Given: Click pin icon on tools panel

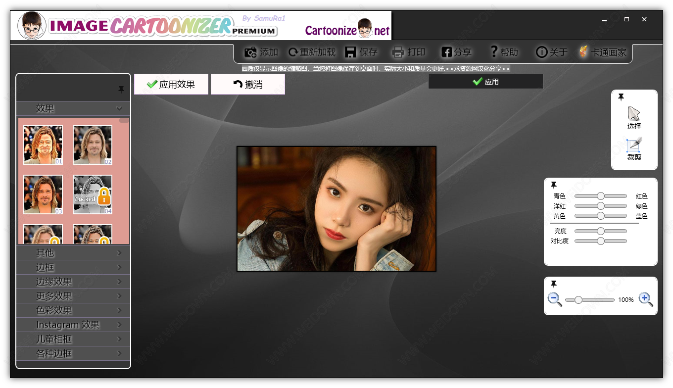Looking at the screenshot, I should click(x=621, y=97).
